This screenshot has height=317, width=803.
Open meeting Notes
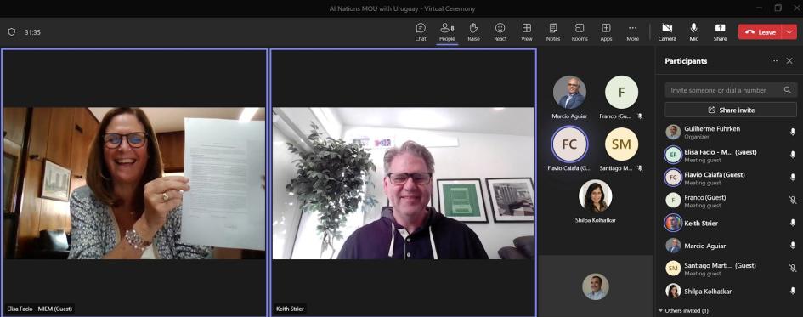pyautogui.click(x=553, y=32)
